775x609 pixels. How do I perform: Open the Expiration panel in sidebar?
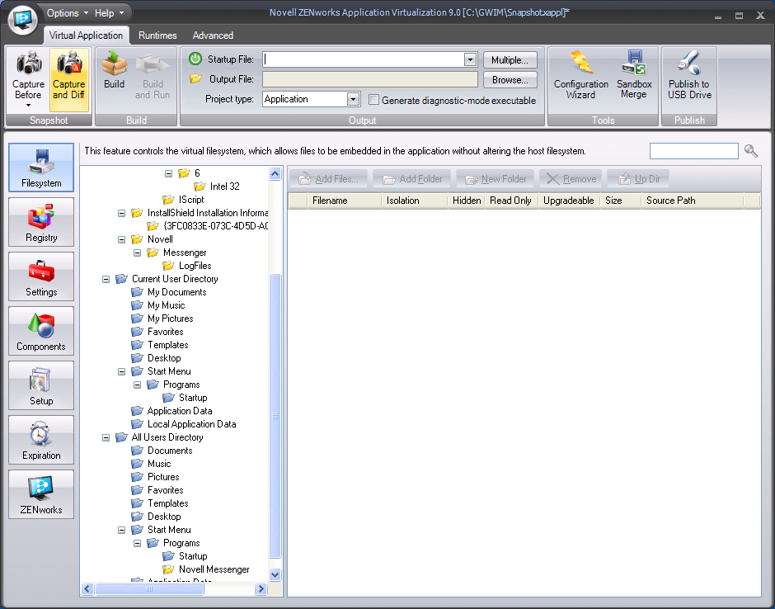[41, 440]
